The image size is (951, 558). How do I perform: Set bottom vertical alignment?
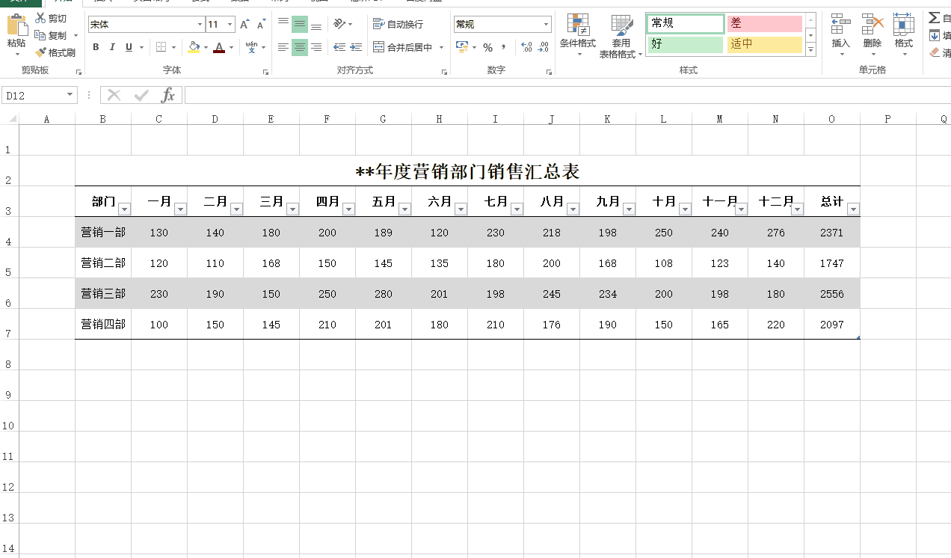coord(316,24)
